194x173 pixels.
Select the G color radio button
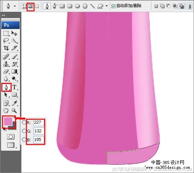(x=24, y=131)
